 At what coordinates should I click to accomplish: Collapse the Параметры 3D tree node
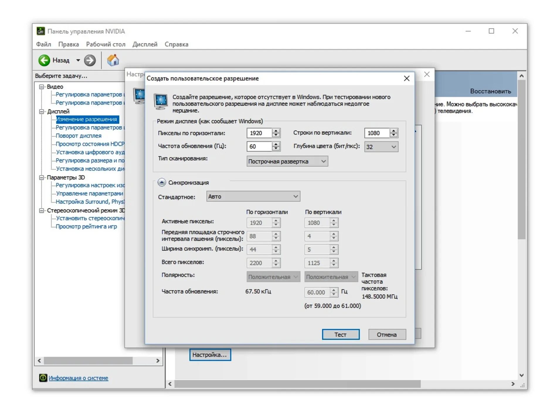pos(42,177)
